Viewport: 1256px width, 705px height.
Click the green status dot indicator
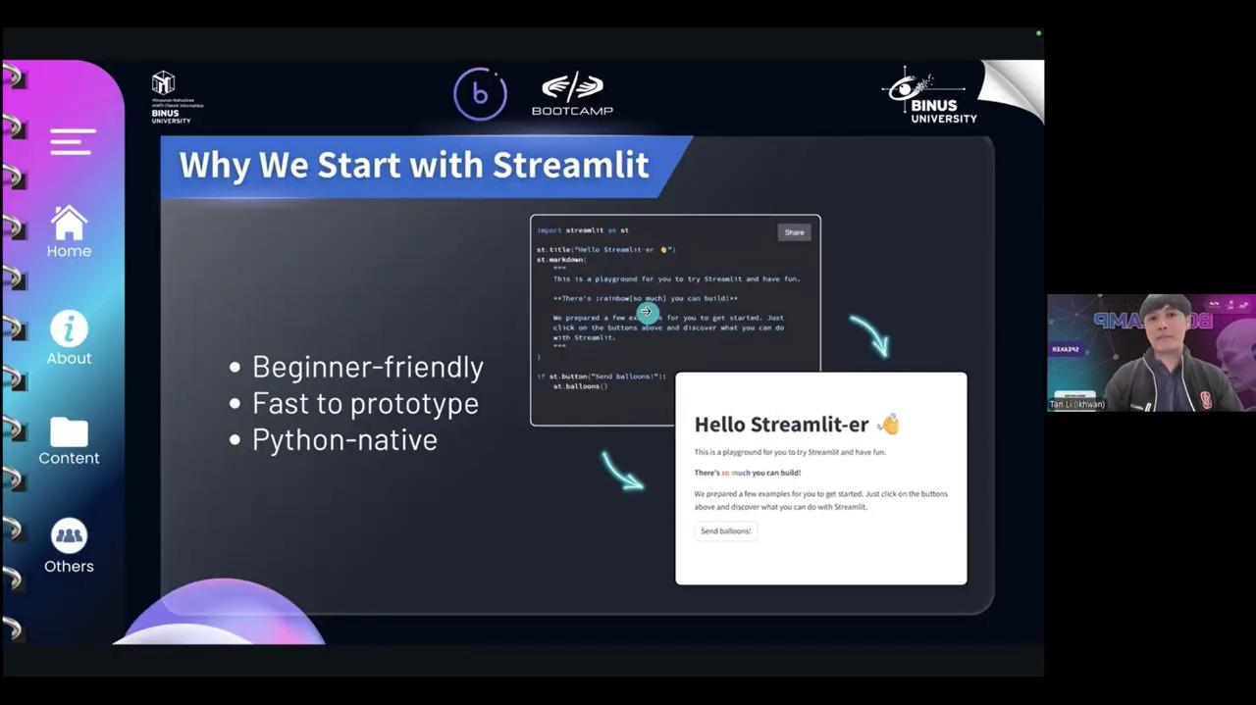(1038, 33)
